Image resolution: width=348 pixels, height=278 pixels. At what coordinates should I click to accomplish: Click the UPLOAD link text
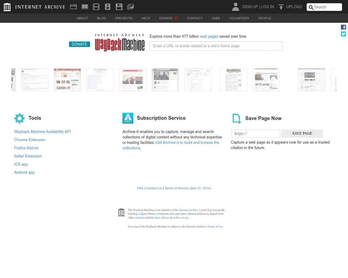[294, 7]
